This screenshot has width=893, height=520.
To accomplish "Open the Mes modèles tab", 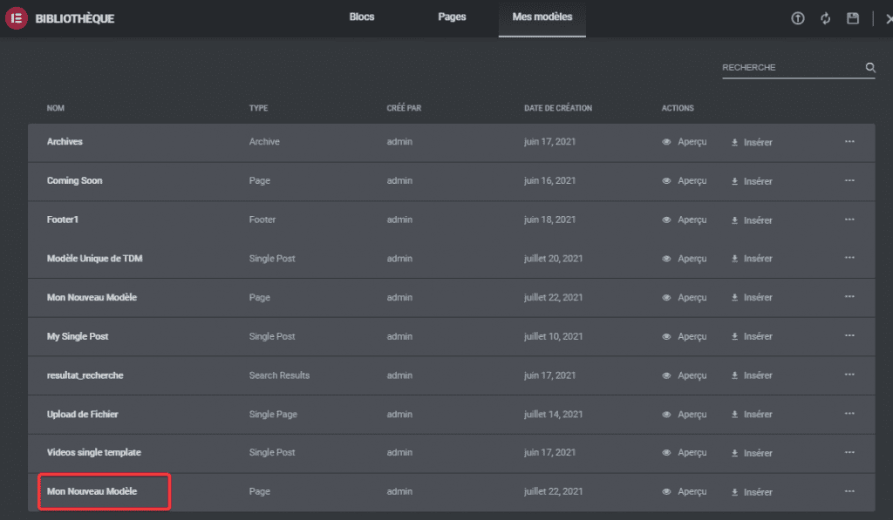I will [542, 17].
